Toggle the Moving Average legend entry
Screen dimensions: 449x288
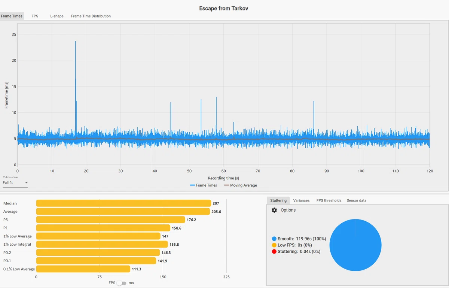(240, 185)
